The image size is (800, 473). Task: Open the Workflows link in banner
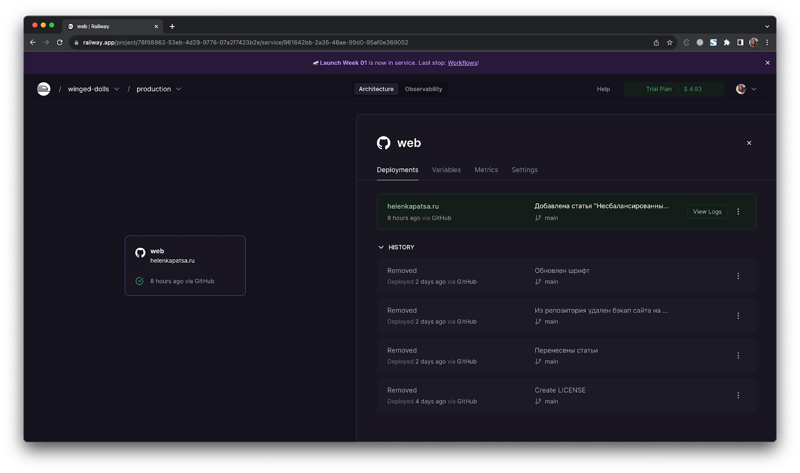tap(462, 63)
